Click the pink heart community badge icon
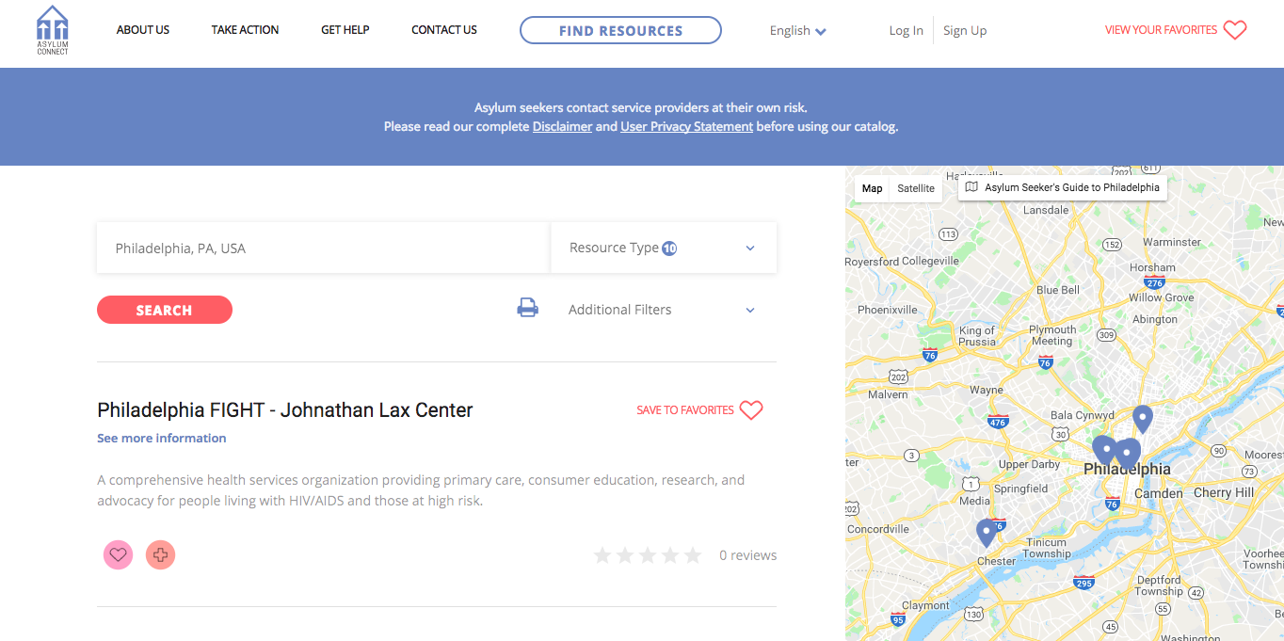Viewport: 1284px width, 641px height. [118, 555]
